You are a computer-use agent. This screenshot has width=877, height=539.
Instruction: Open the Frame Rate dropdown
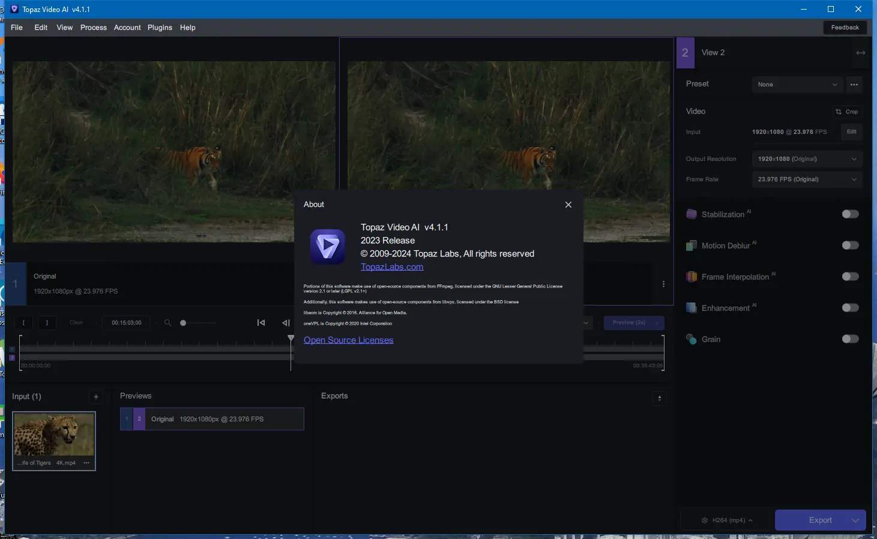[807, 179]
